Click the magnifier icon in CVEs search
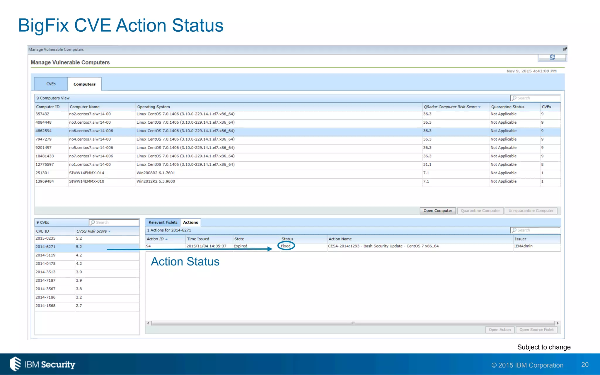The width and height of the screenshot is (600, 375). 93,223
